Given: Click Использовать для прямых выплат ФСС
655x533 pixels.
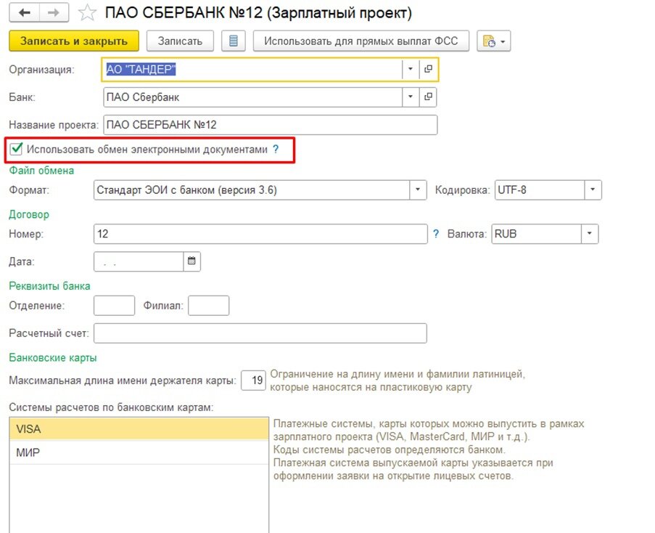Looking at the screenshot, I should 361,41.
